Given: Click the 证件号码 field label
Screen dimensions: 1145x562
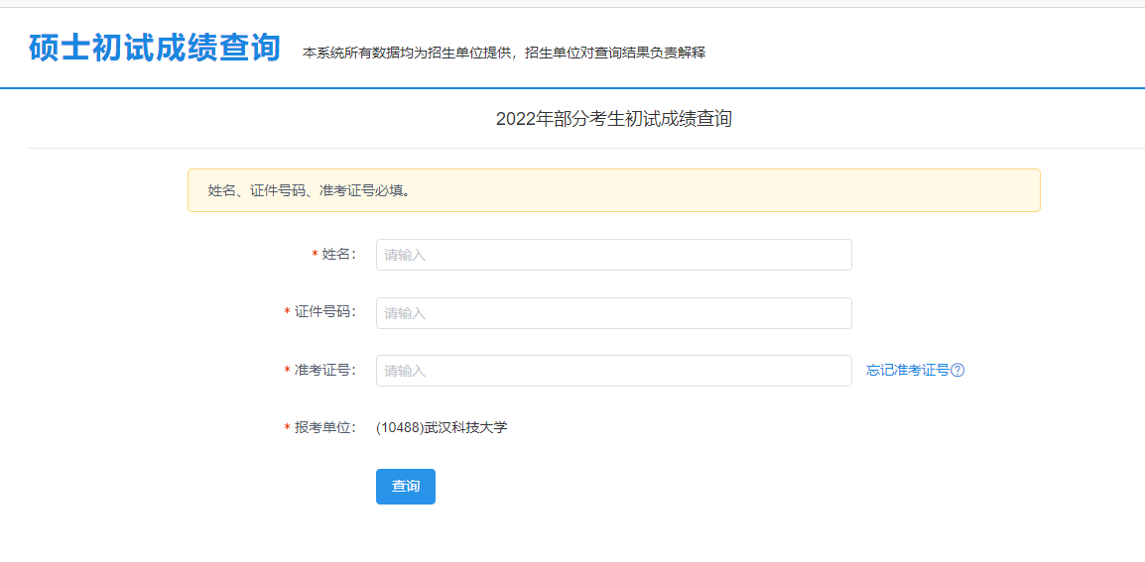Looking at the screenshot, I should pos(324,313).
